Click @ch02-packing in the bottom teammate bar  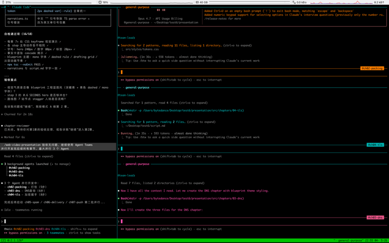pos(24,229)
